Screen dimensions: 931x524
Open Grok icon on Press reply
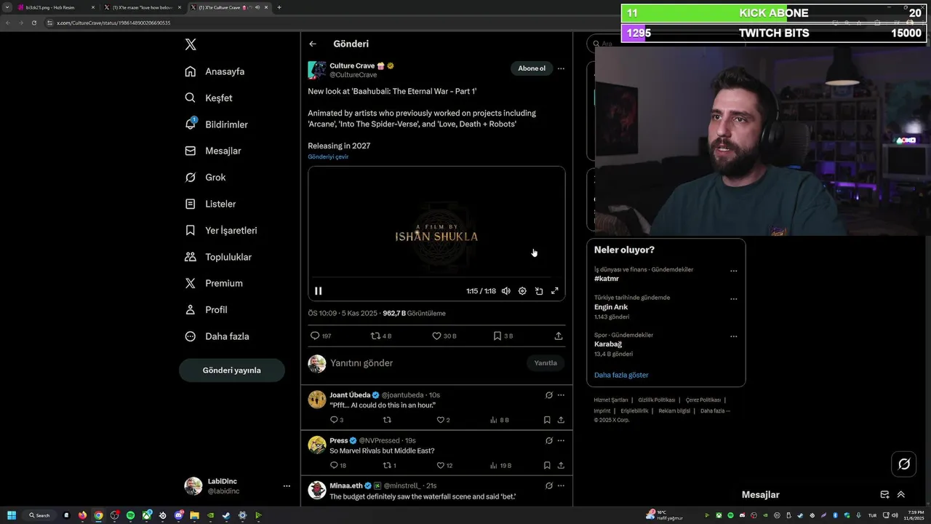549,440
